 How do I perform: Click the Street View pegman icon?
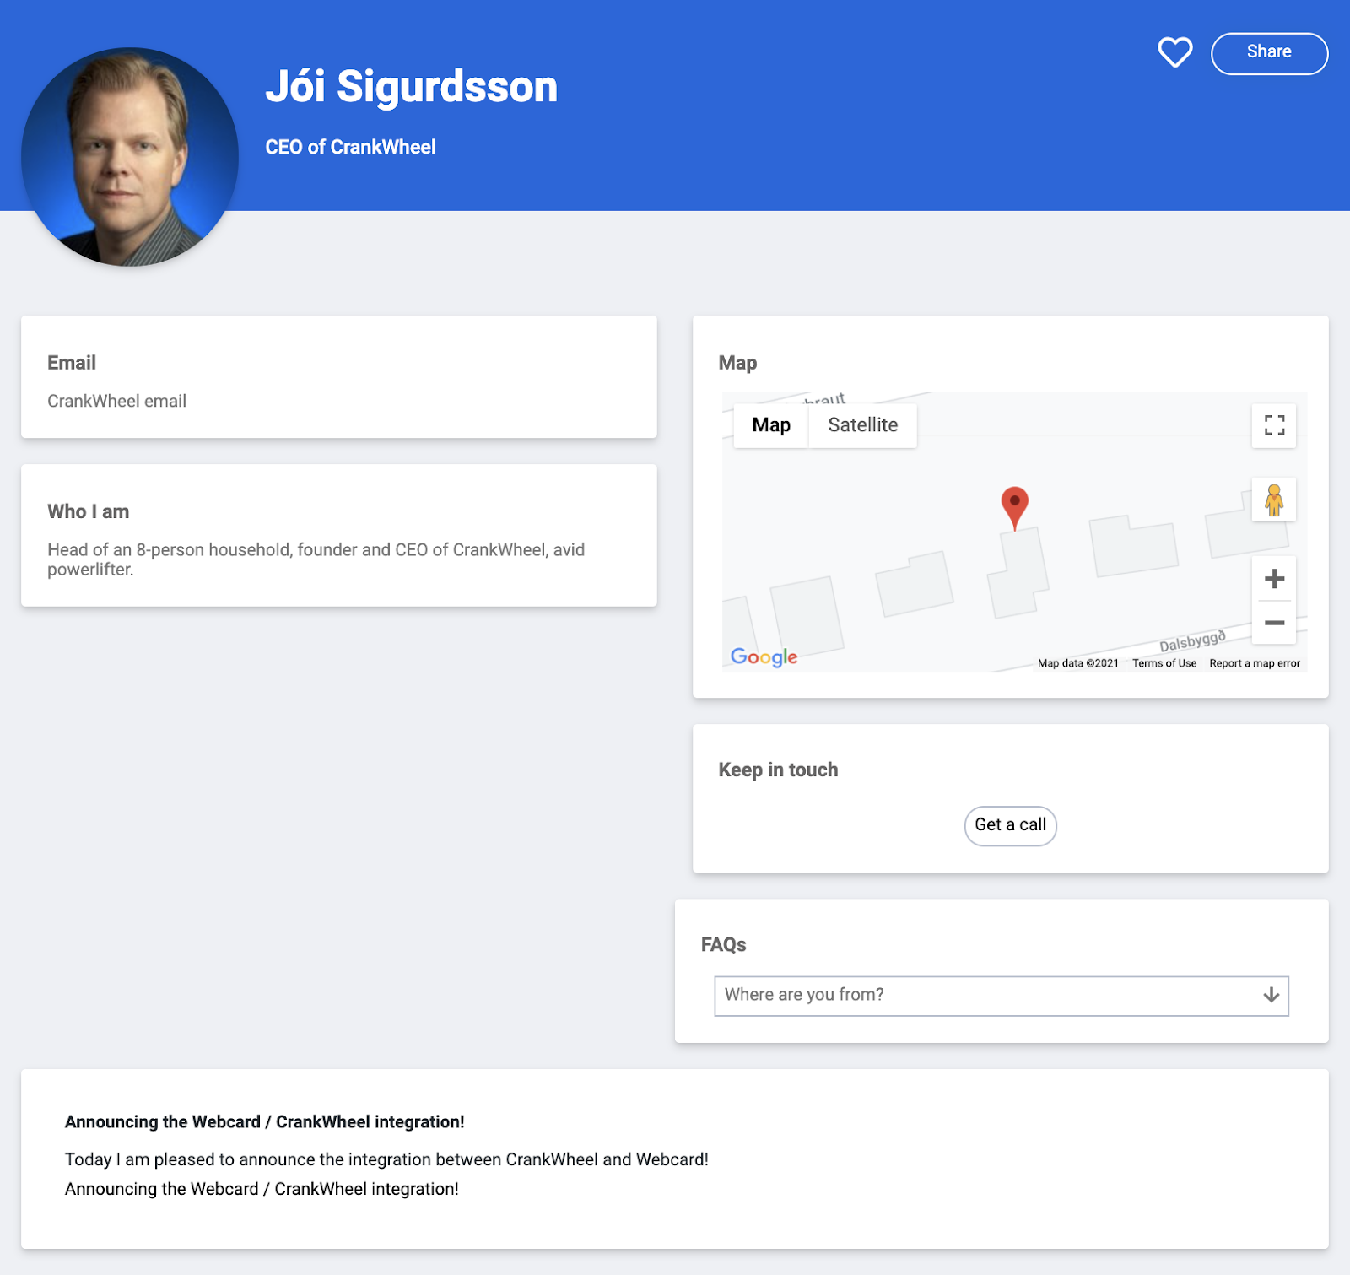1274,500
